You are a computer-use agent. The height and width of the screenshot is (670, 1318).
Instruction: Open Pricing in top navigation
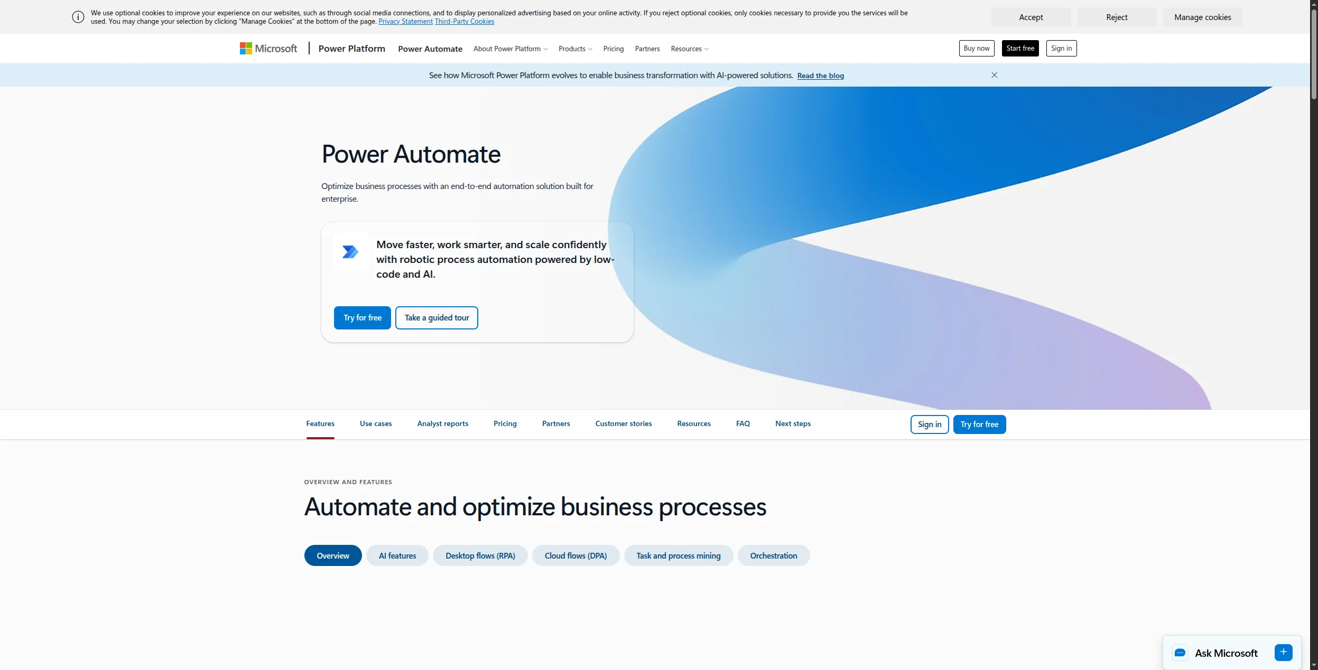614,49
